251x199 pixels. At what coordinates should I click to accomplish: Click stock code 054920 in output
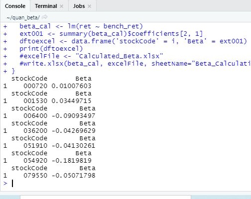[35, 161]
